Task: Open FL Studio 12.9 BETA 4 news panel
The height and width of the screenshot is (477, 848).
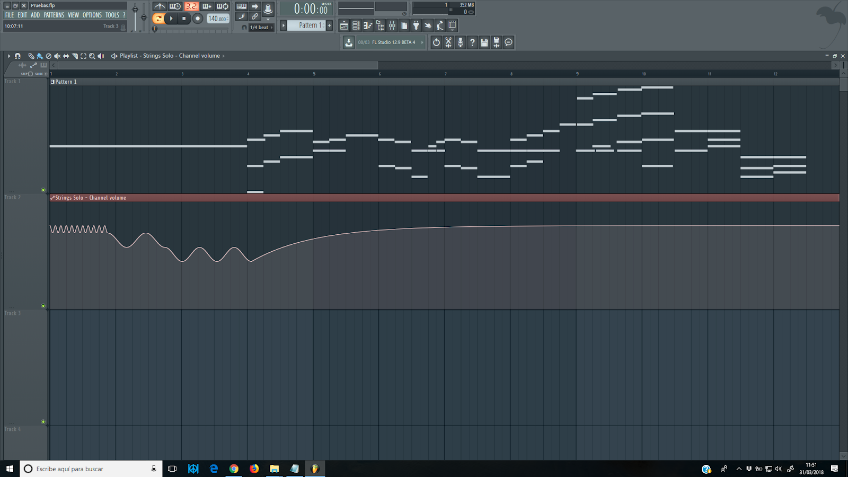Action: click(391, 42)
